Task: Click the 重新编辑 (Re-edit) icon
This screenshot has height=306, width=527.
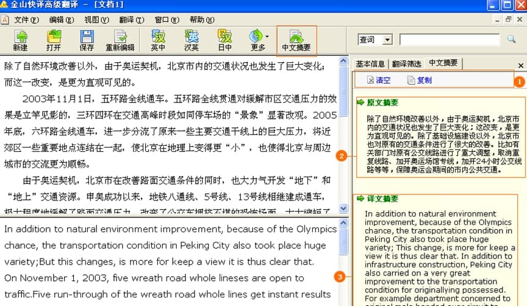Action: (x=120, y=40)
